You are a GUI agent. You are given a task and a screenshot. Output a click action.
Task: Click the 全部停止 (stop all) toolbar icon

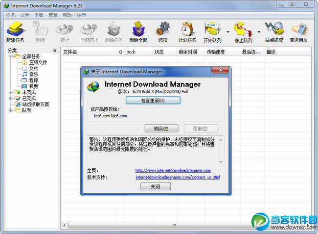[90, 32]
